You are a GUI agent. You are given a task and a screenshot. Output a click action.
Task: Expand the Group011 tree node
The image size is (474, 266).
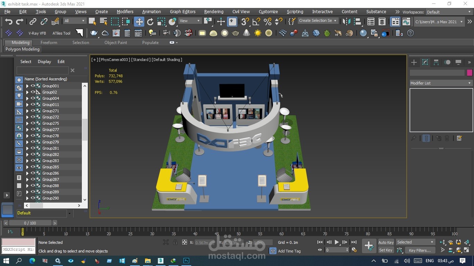pyautogui.click(x=27, y=105)
